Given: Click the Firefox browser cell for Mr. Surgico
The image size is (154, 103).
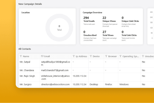Looking at the screenshot, I should coord(108,84).
